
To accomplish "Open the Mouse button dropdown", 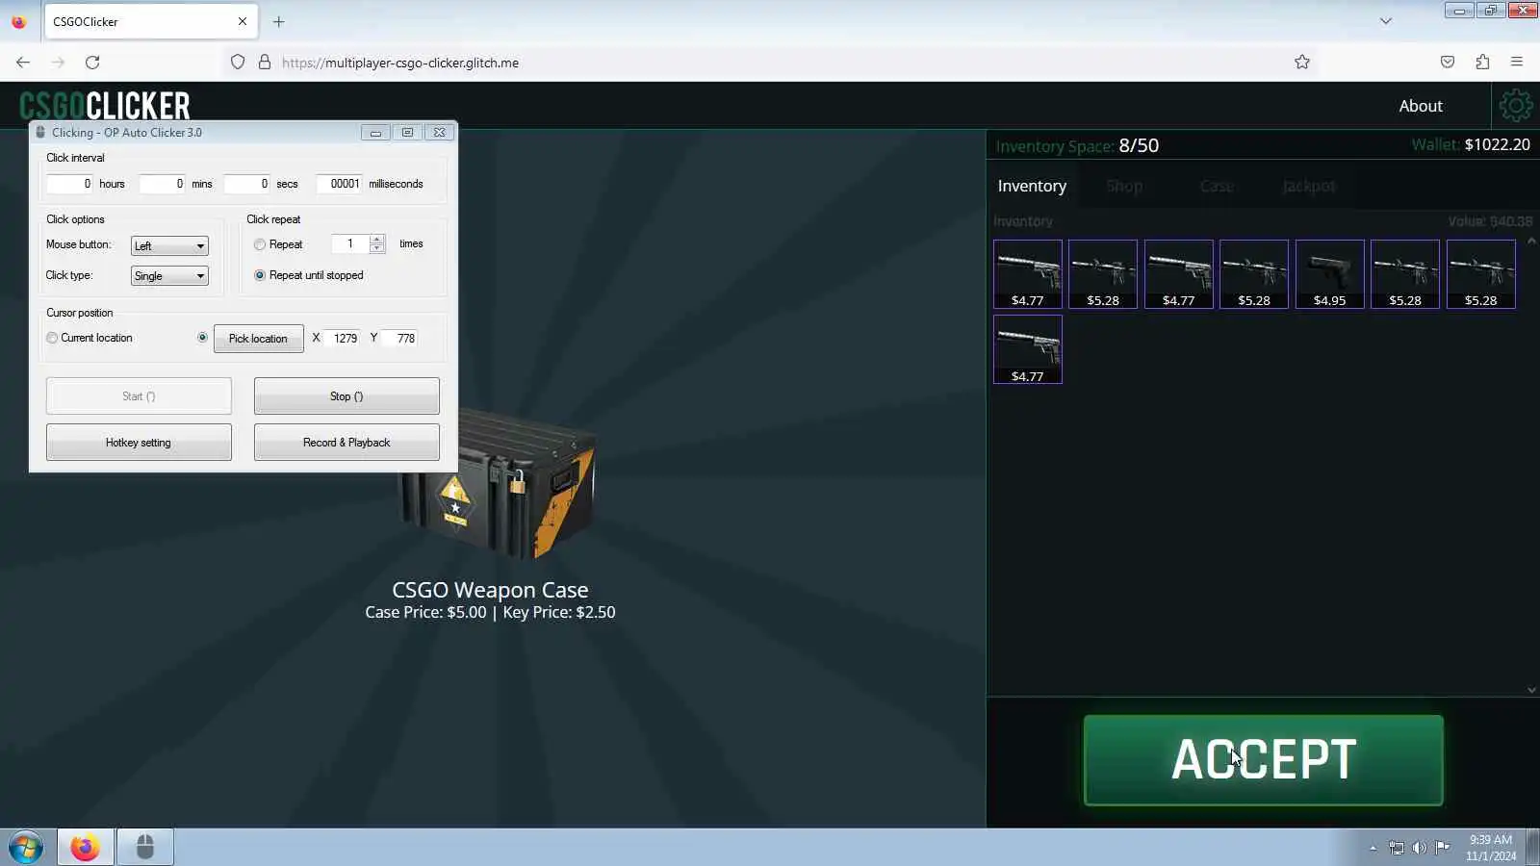I will point(169,246).
